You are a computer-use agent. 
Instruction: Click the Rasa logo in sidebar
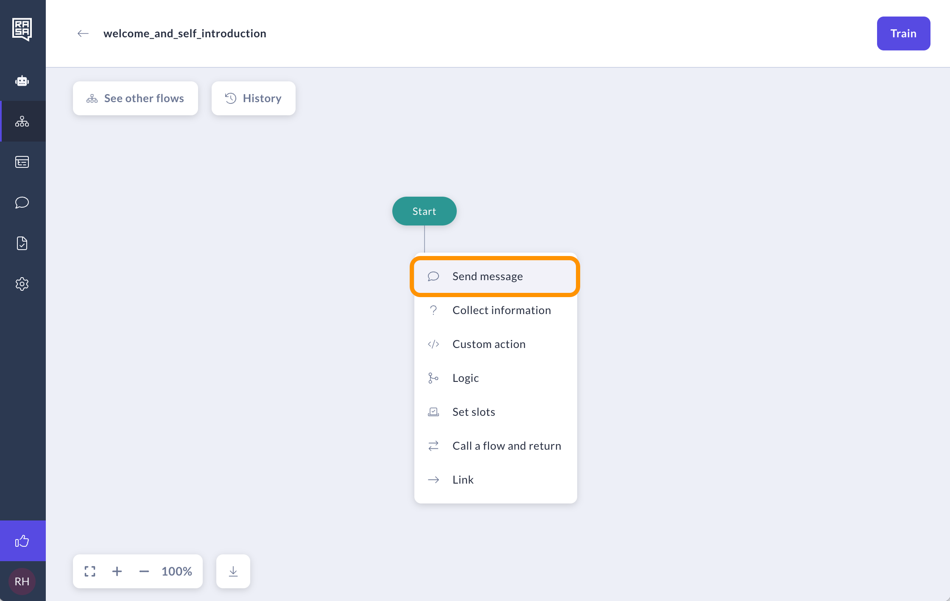click(x=22, y=29)
